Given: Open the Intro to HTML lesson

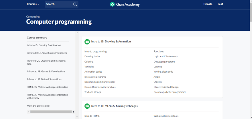Looking at the screenshot, I should [92, 116].
